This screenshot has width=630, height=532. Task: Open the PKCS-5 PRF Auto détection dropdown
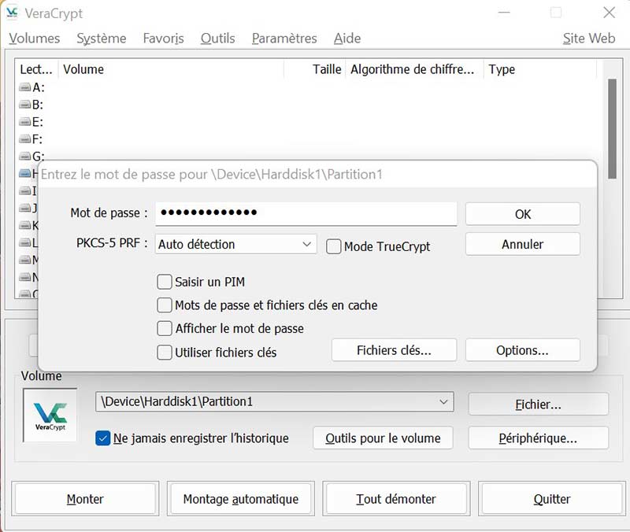pyautogui.click(x=236, y=245)
